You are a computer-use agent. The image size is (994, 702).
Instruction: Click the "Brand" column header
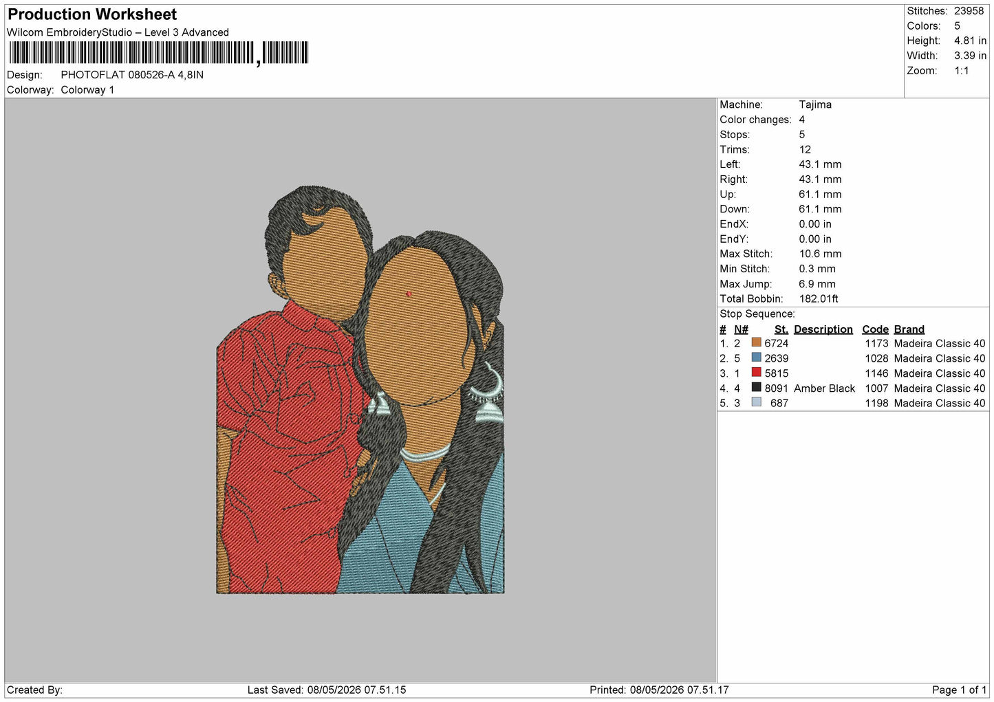point(909,329)
